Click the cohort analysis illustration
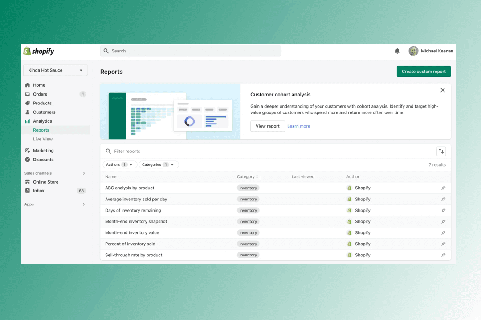 click(x=170, y=112)
